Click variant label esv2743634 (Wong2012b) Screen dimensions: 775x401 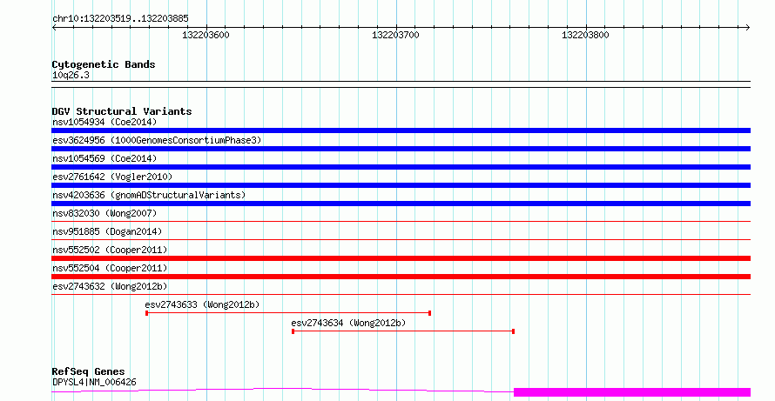click(x=348, y=323)
